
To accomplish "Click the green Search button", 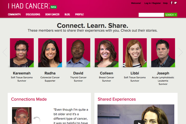I will click(171, 15).
